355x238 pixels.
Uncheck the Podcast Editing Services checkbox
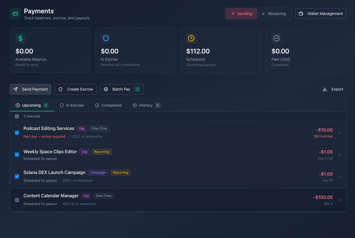(x=17, y=133)
